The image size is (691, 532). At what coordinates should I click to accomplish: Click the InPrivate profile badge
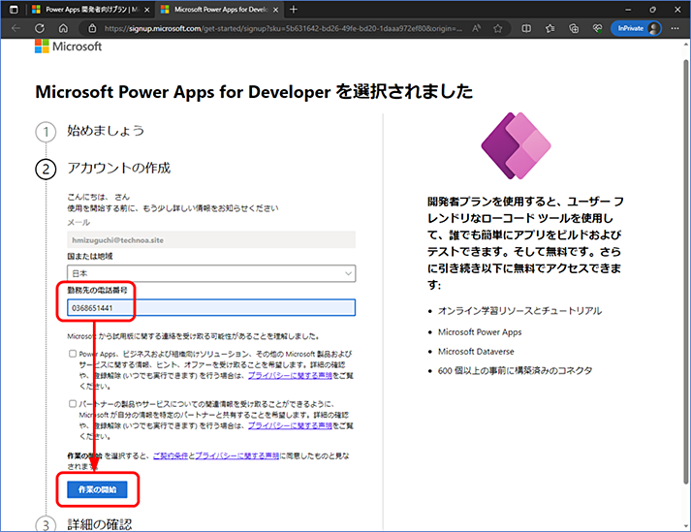636,28
